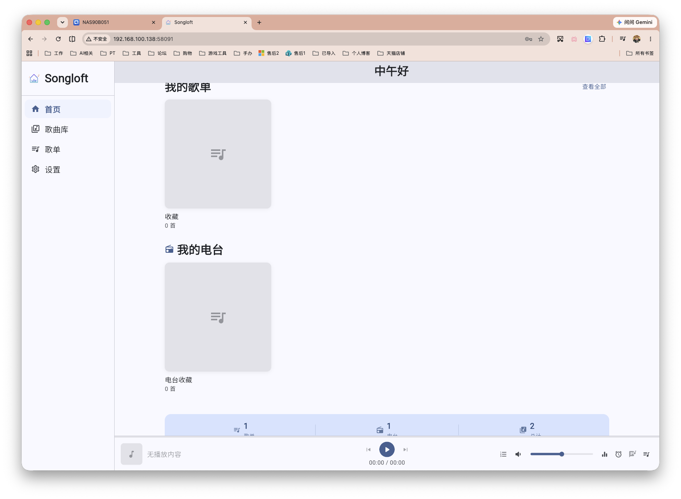Skip to previous track
Screen dimensions: 681x499
click(368, 449)
